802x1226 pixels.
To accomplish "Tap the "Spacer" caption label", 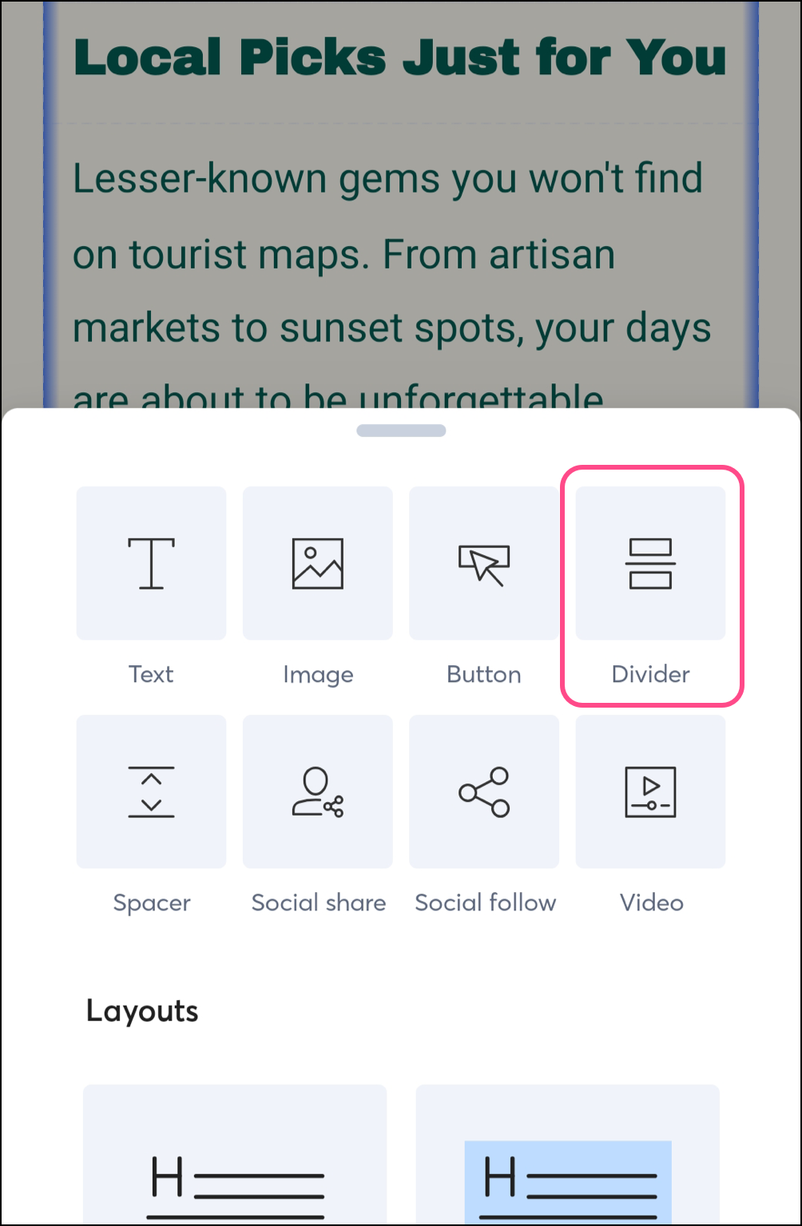I will [151, 903].
